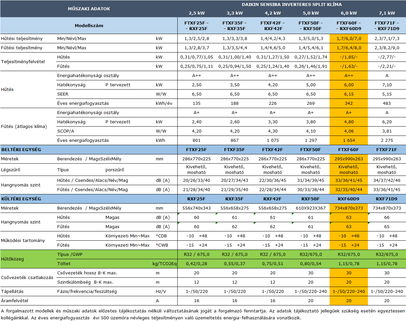This screenshot has width=406, height=321.
Task: Click annual heating consumption '1 654'
Action: coord(349,140)
